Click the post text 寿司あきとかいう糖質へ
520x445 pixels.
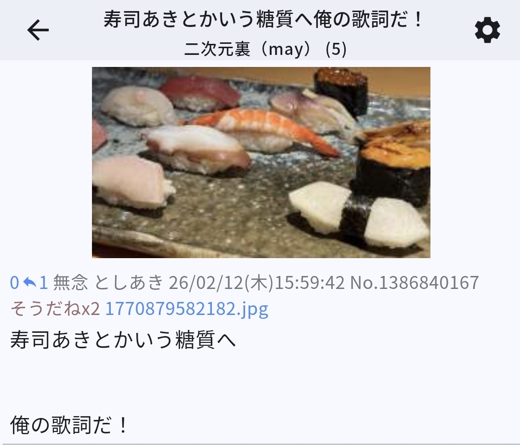pos(123,340)
